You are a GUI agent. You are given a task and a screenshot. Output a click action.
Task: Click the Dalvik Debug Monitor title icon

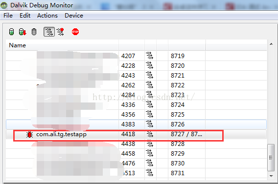pos(4,5)
